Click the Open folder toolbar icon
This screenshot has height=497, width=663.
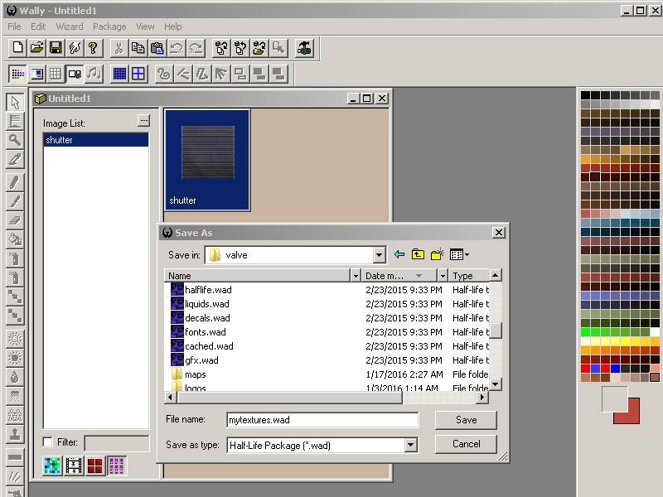coord(36,48)
